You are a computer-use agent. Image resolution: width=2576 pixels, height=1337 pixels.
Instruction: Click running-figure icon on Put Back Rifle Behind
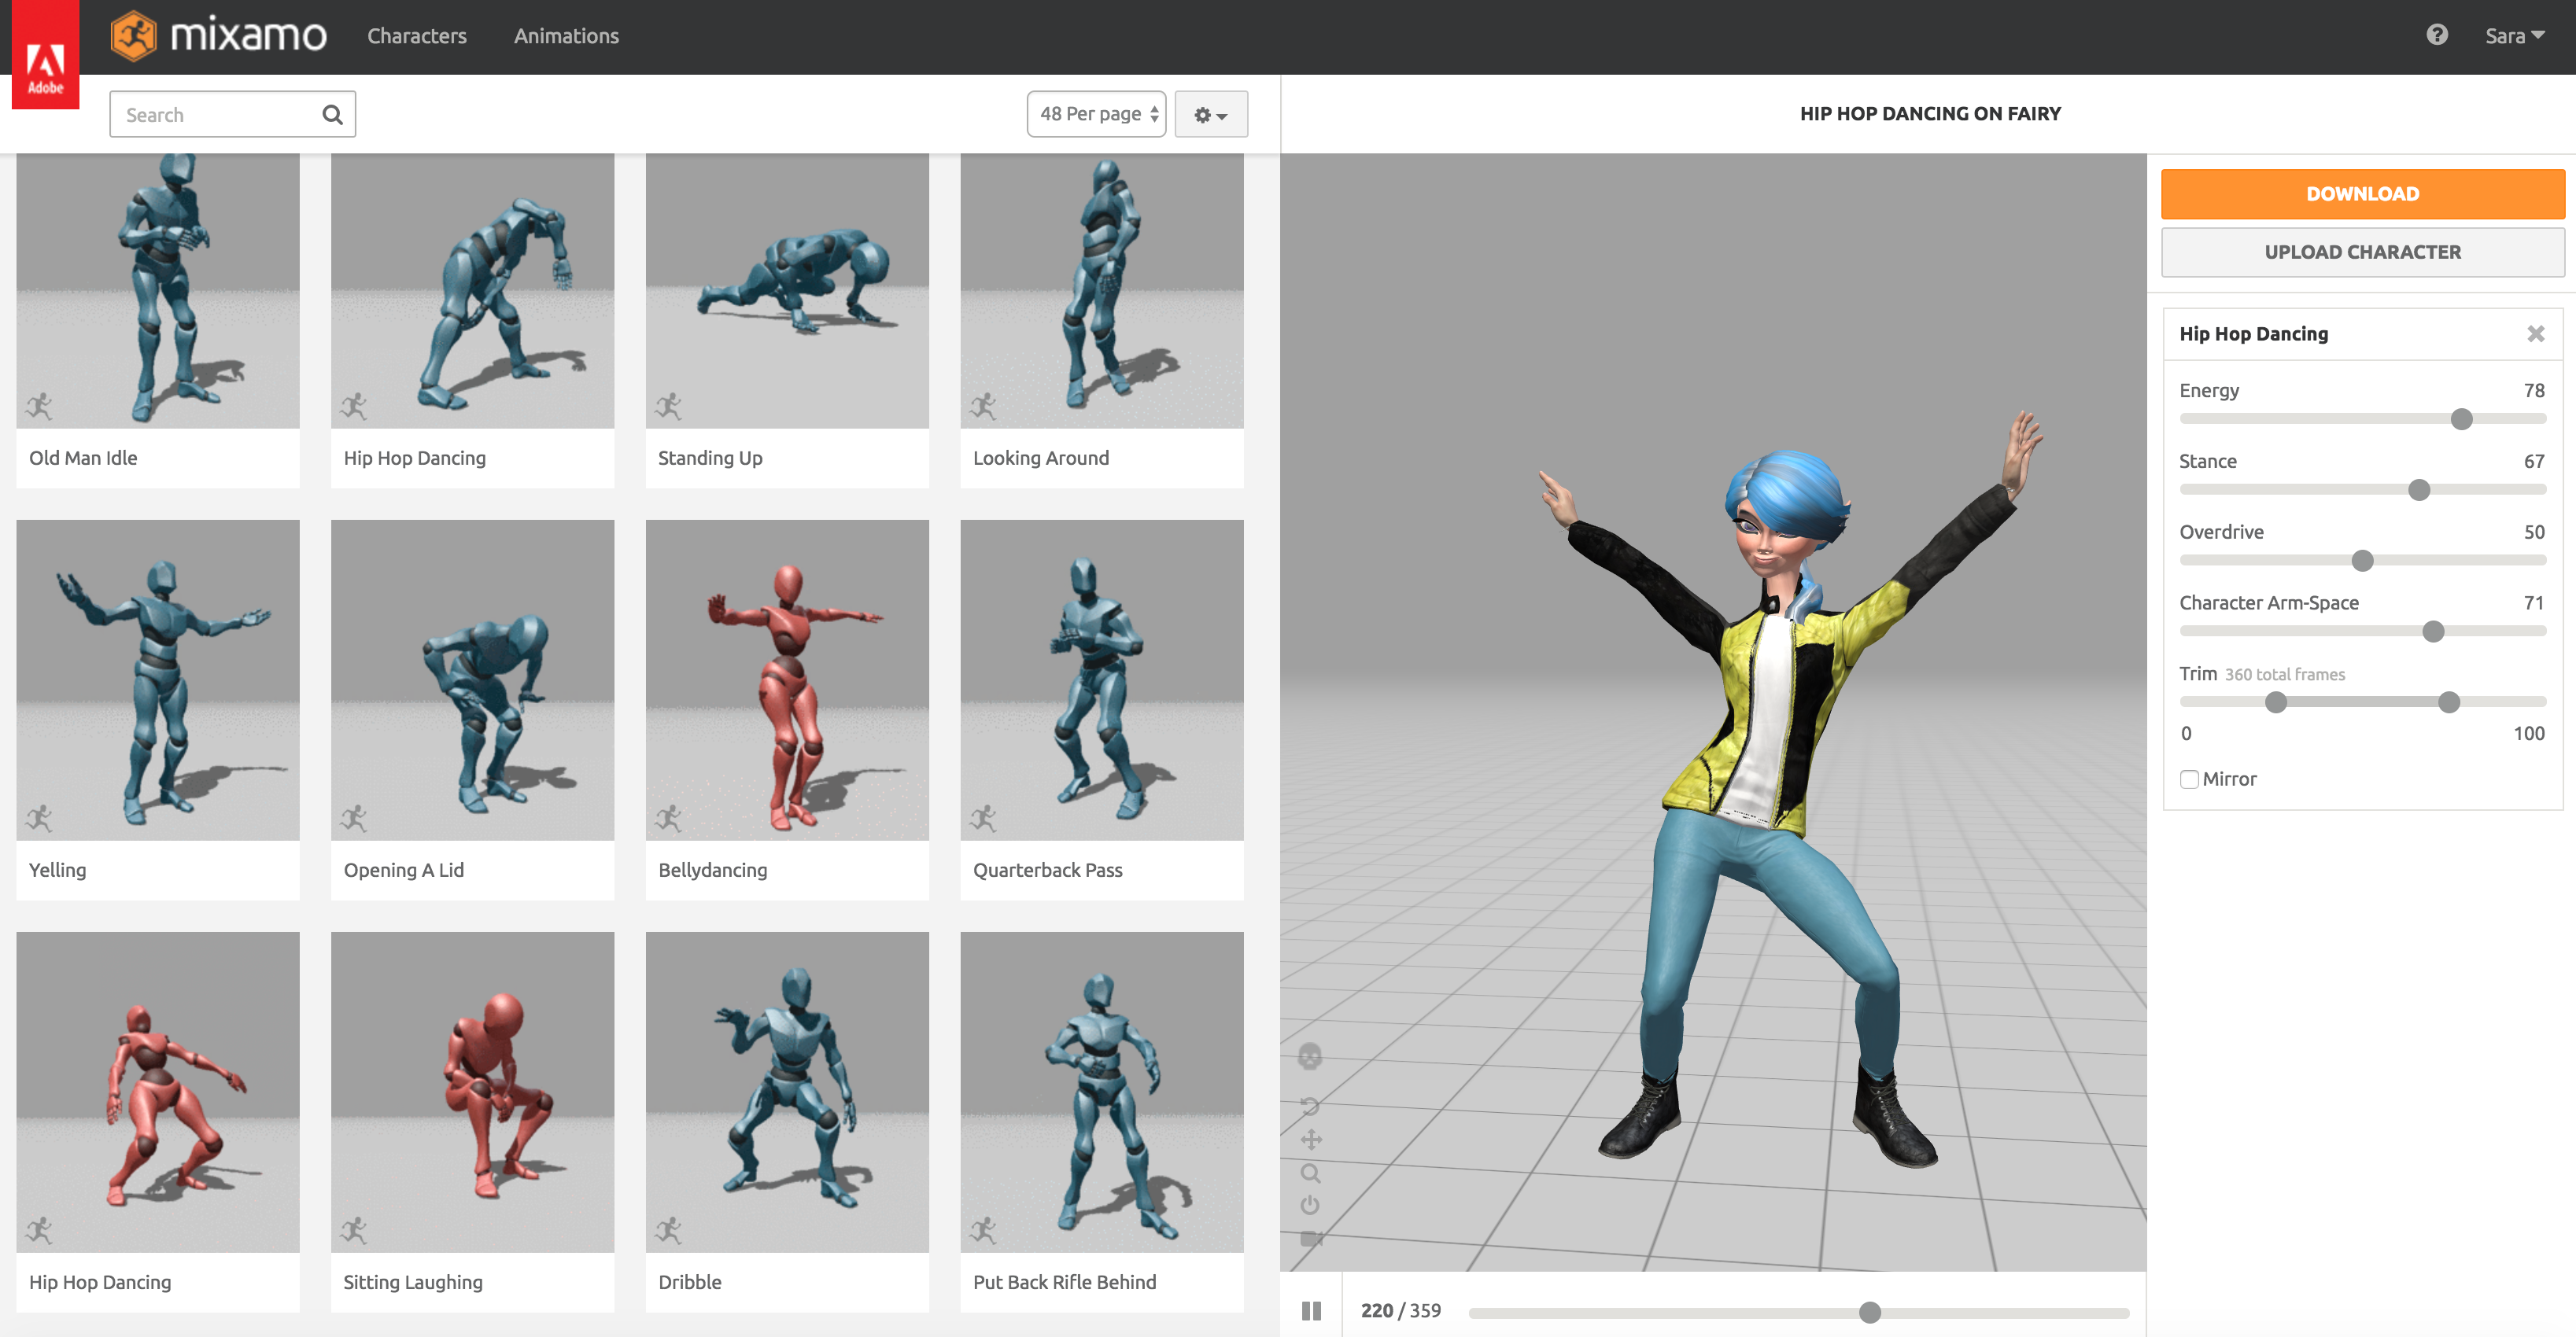tap(983, 1230)
